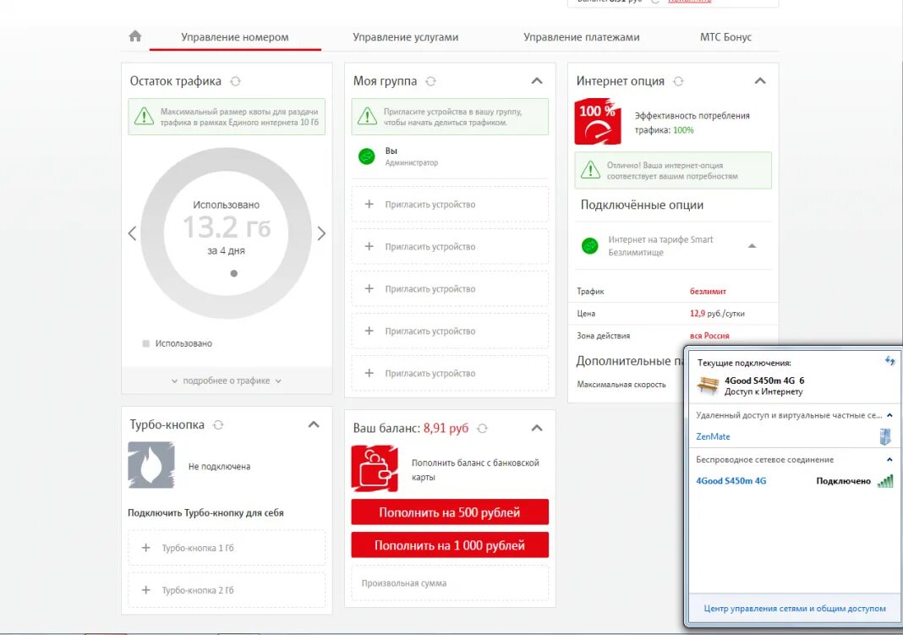Viewport: 903px width, 635px height.
Task: Expand подробнее о трафике details
Action: [x=227, y=380]
